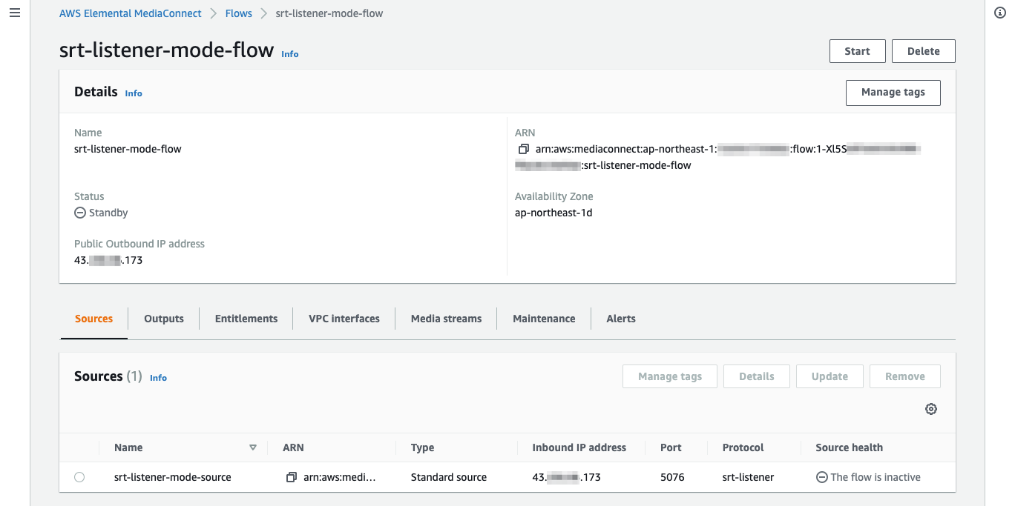This screenshot has height=506, width=1015.
Task: Sort table by Name column arrow
Action: pyautogui.click(x=252, y=447)
